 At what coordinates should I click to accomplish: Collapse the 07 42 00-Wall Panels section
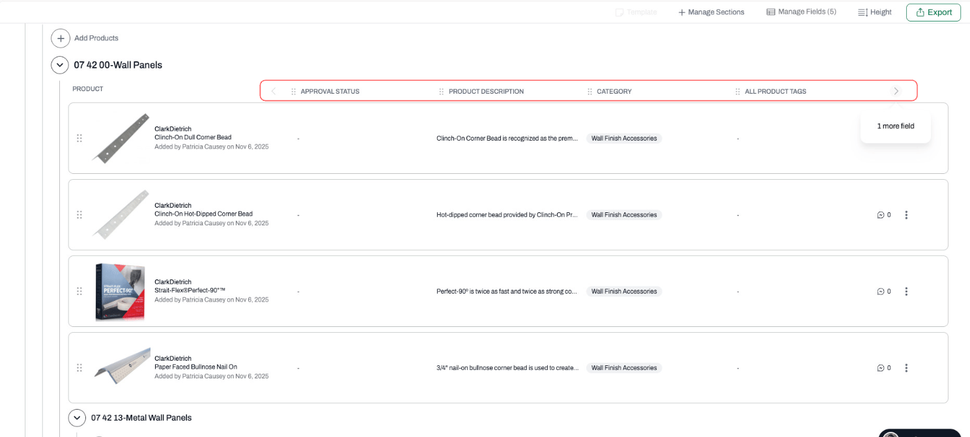point(60,65)
